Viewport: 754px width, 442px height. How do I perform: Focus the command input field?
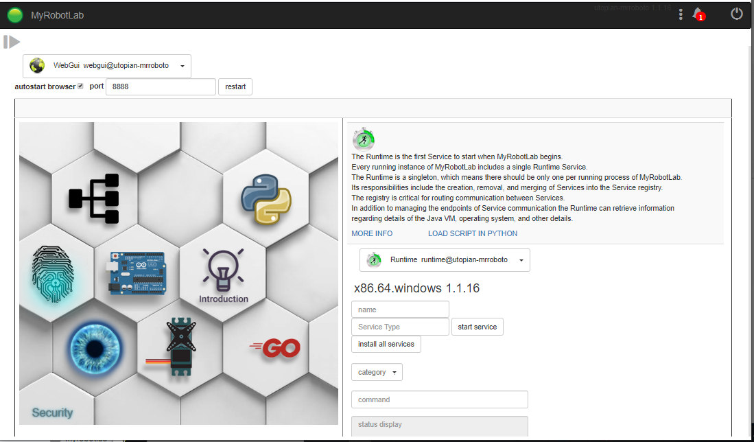440,399
